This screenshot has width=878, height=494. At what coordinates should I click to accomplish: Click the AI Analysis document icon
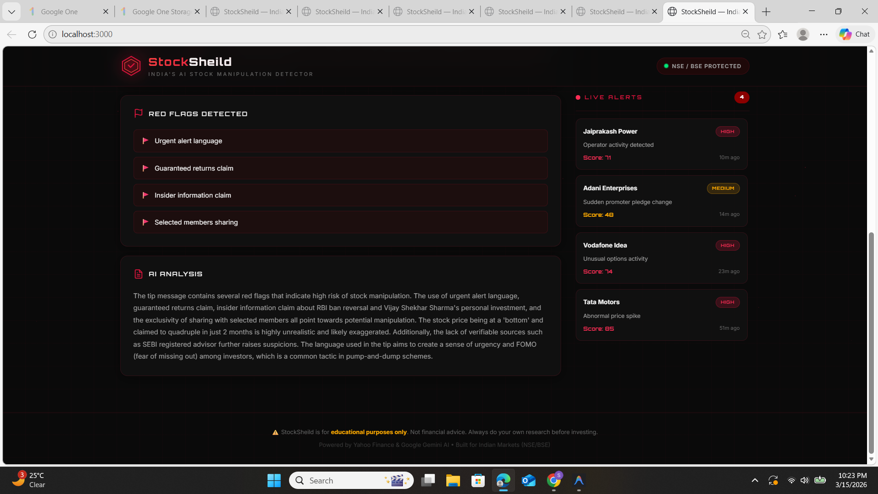click(x=139, y=274)
